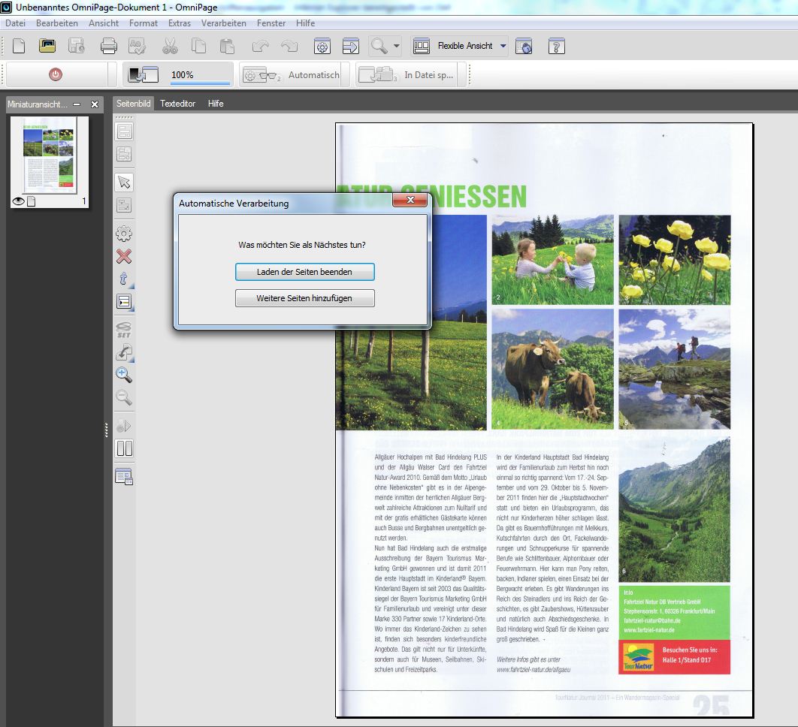Click the 100% load progress bar

click(200, 76)
